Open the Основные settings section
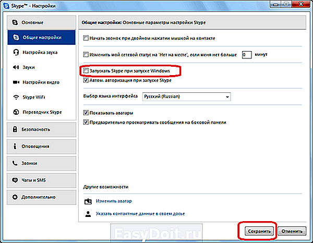 [x=42, y=22]
